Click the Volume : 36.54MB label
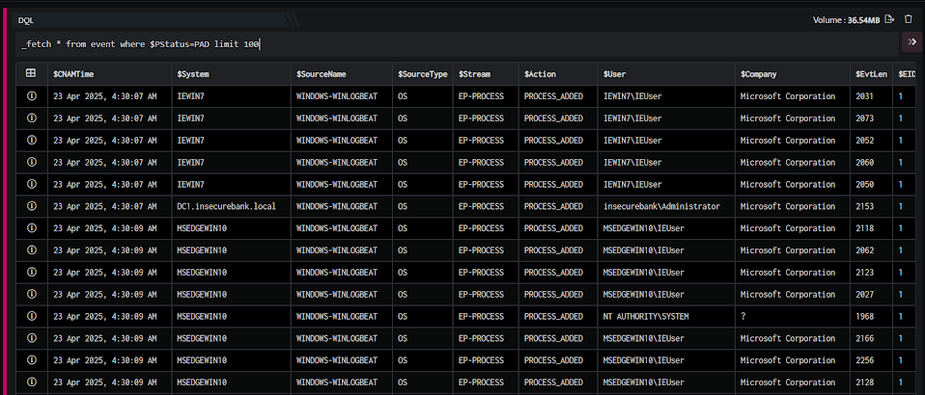The width and height of the screenshot is (925, 395). (x=846, y=20)
